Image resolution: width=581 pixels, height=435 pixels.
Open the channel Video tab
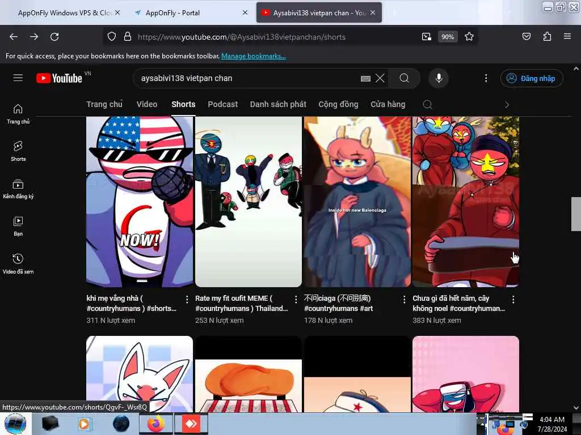147,104
